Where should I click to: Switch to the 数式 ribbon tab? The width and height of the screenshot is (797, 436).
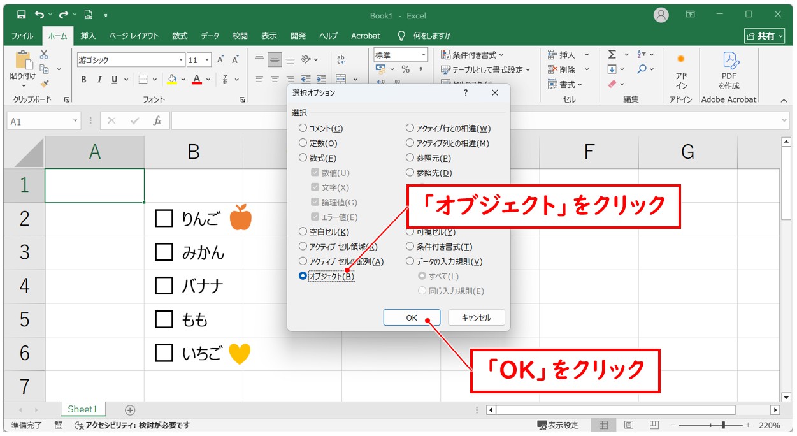(x=180, y=36)
